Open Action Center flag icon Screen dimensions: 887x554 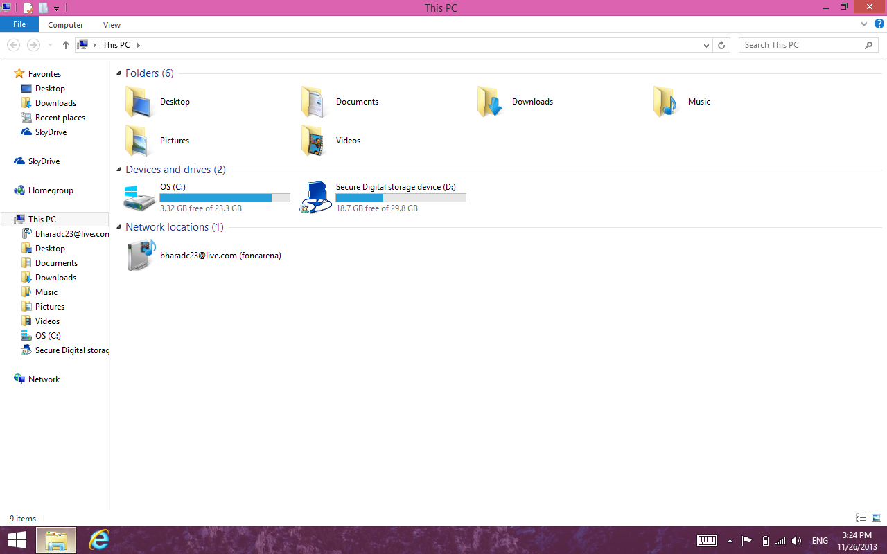coord(747,541)
